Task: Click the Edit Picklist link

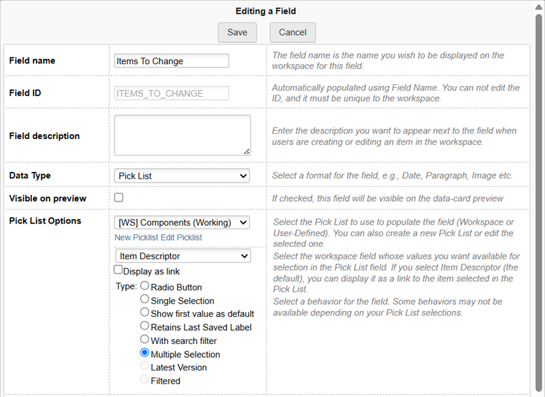Action: 181,238
